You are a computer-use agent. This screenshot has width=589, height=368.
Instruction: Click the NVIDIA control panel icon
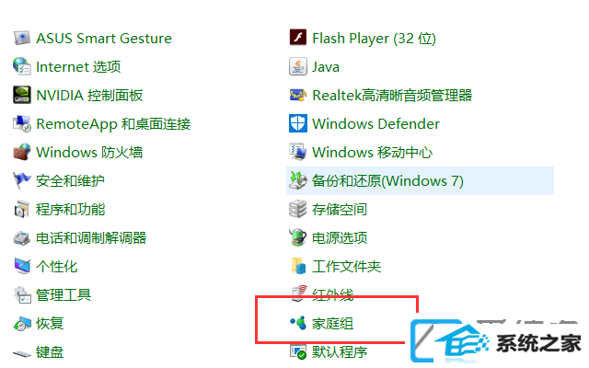22,95
